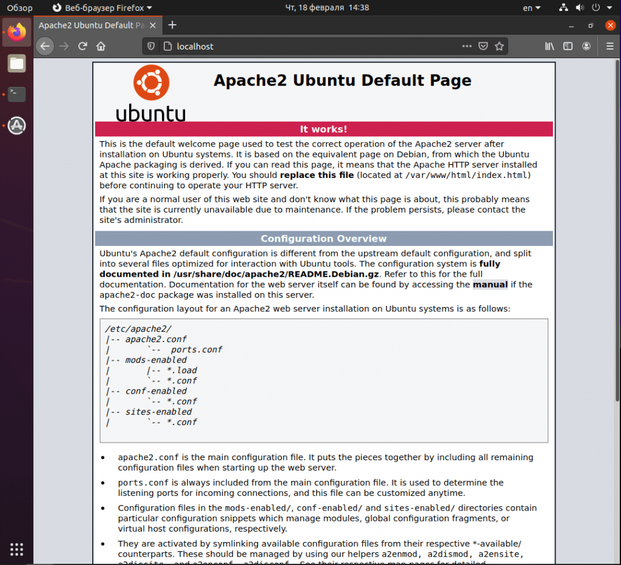
Task: Adjust system volume via speaker icon
Action: tap(580, 8)
